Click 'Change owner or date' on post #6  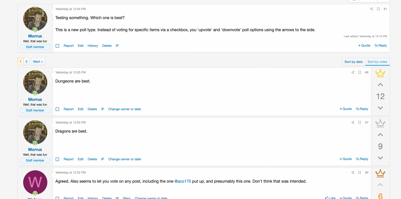point(124,109)
